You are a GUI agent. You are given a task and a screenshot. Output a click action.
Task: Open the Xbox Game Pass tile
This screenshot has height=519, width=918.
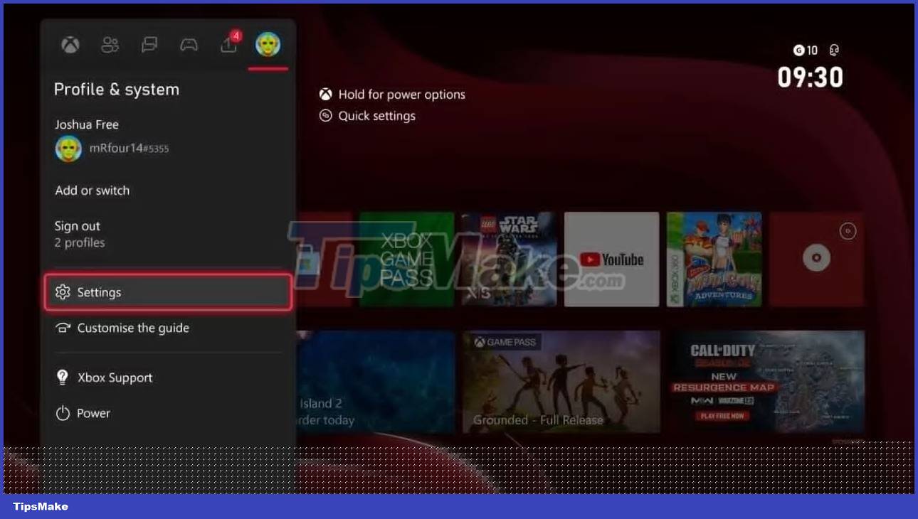click(406, 259)
